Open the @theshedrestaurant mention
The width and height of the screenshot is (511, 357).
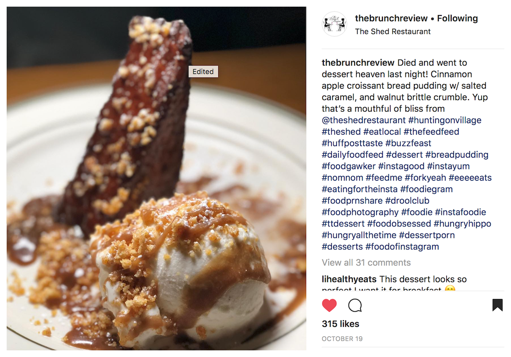[x=364, y=120]
